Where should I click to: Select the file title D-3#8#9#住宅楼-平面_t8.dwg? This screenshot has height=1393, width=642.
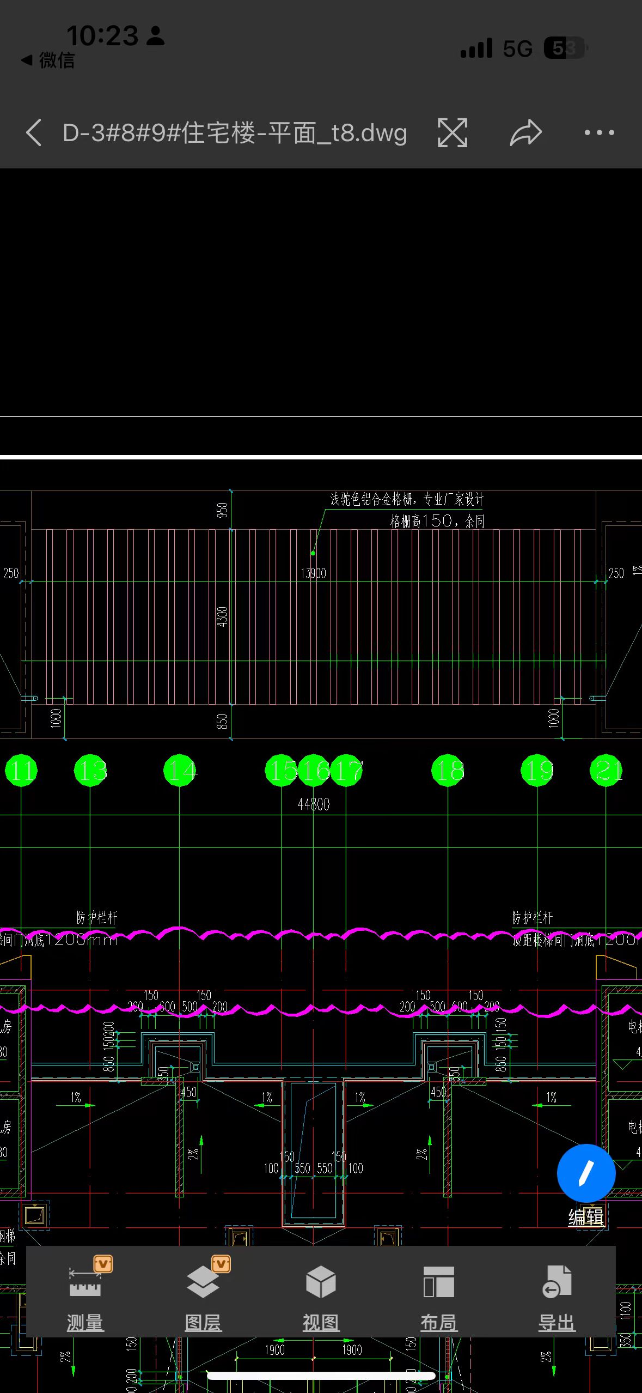tap(235, 132)
